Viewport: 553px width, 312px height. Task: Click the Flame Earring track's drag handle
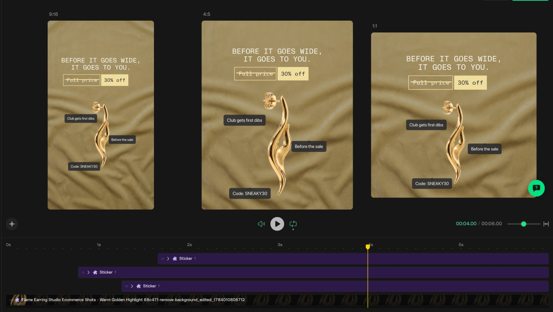11,300
